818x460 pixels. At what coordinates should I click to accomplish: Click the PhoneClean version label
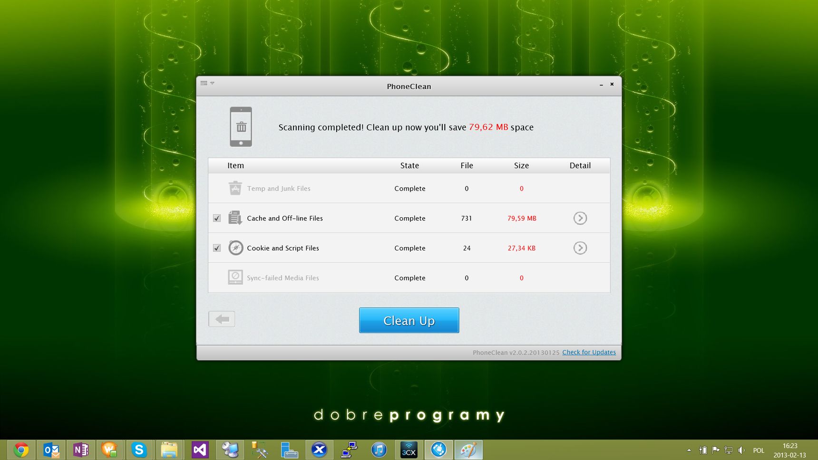tap(516, 353)
